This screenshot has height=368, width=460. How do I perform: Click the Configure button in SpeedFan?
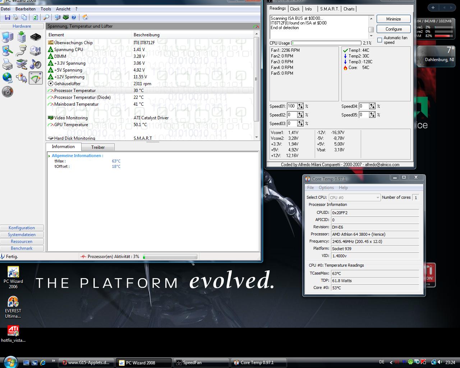(394, 29)
